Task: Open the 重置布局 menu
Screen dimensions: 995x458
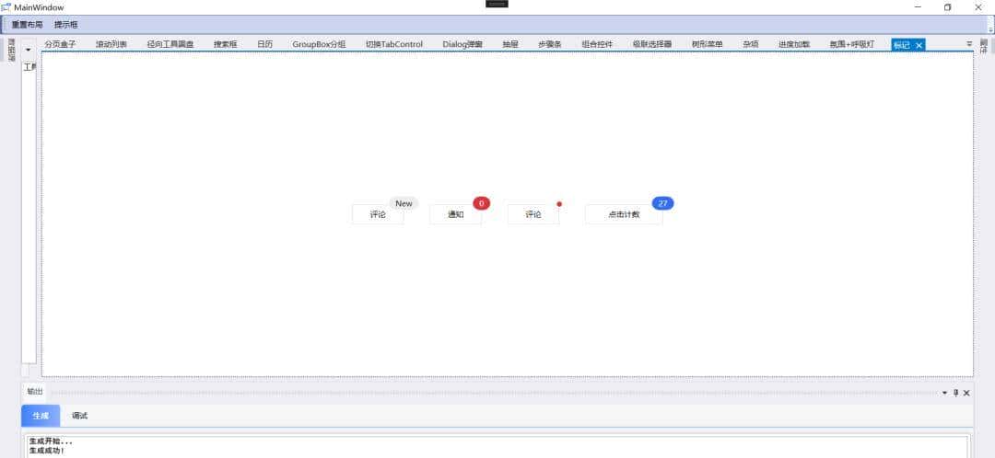Action: 28,25
